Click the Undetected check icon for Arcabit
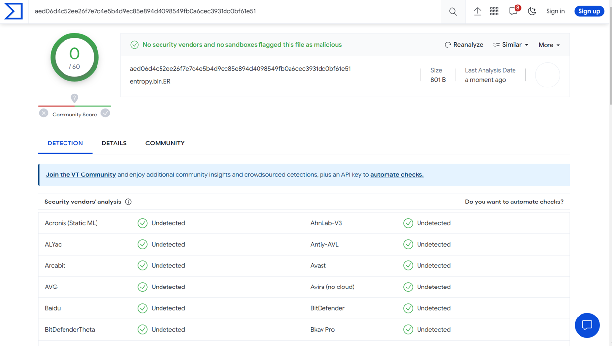This screenshot has width=612, height=346. 142,265
